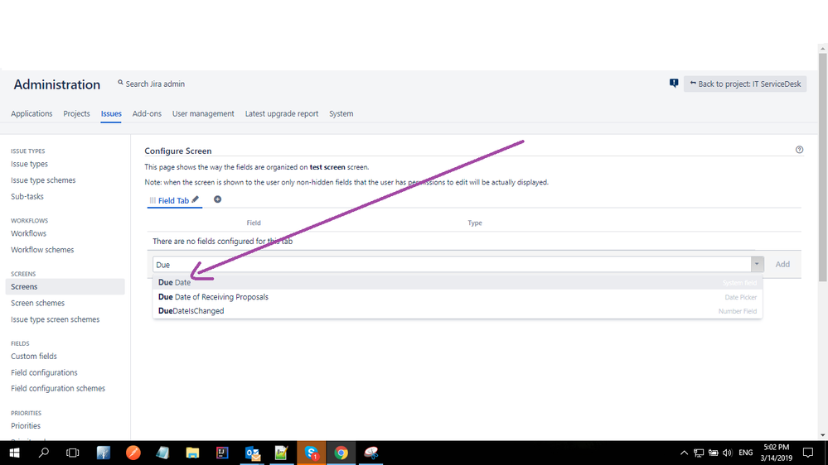Open Workflows in sidebar
Viewport: 828px width, 465px height.
28,233
